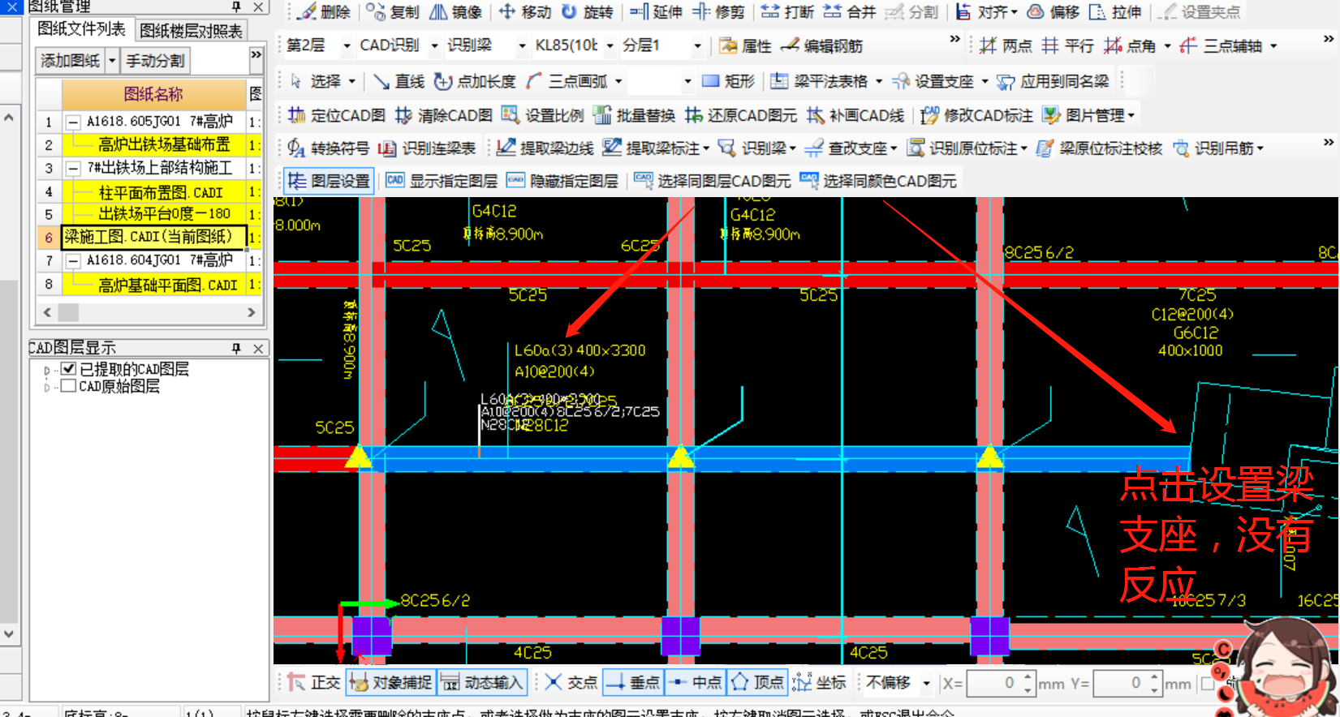Click 清除CAD图 tool
Image resolution: width=1340 pixels, height=717 pixels.
coord(443,115)
